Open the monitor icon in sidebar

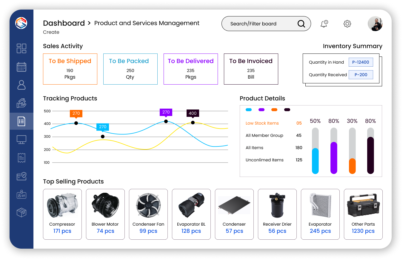click(21, 140)
